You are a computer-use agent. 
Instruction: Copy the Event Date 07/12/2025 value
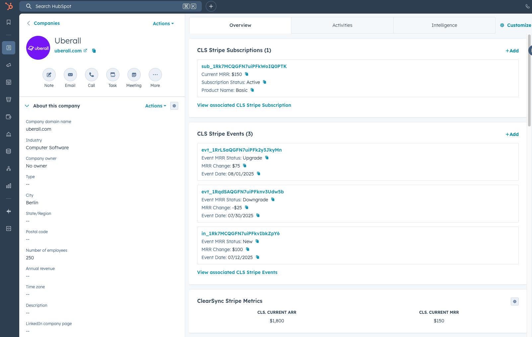point(258,257)
